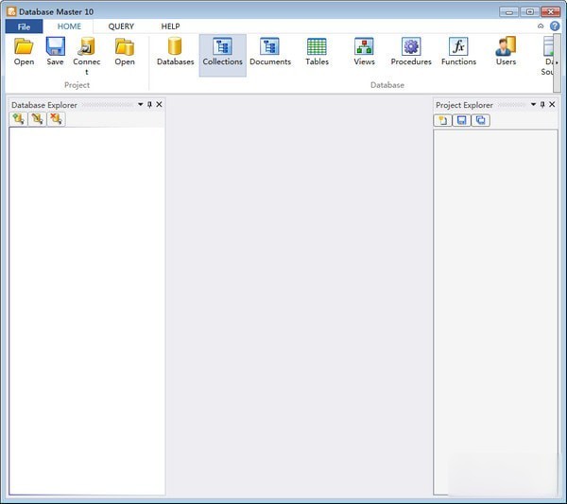
Task: Open the Databases list from ribbon
Action: (x=175, y=47)
